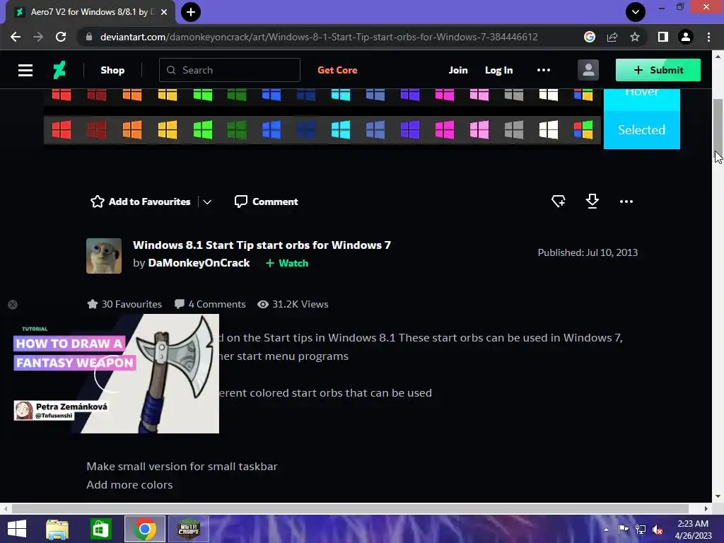724x543 pixels.
Task: Click the Chrome taskbar icon
Action: [144, 529]
